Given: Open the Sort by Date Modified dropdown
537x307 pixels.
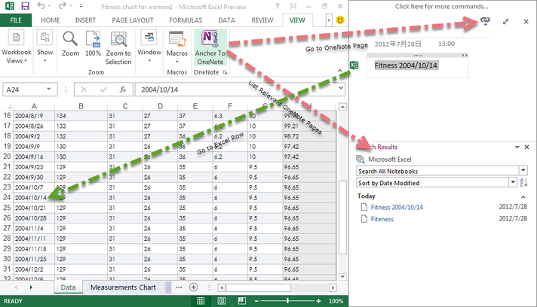Looking at the screenshot, I should pyautogui.click(x=512, y=182).
